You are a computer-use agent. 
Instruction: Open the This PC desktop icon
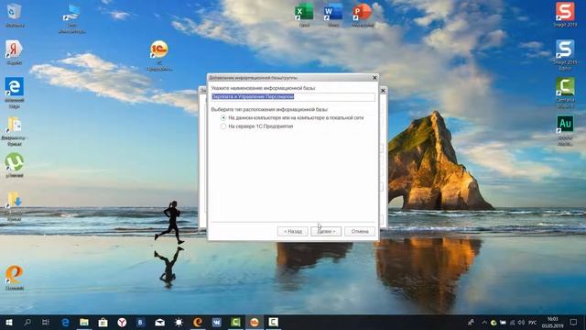click(71, 18)
